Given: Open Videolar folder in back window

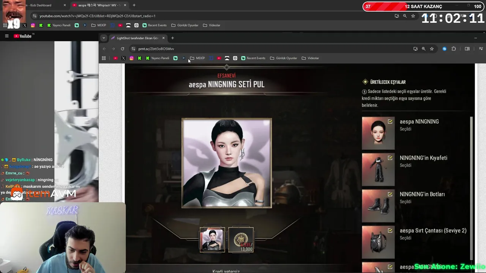Looking at the screenshot, I should pos(211,25).
